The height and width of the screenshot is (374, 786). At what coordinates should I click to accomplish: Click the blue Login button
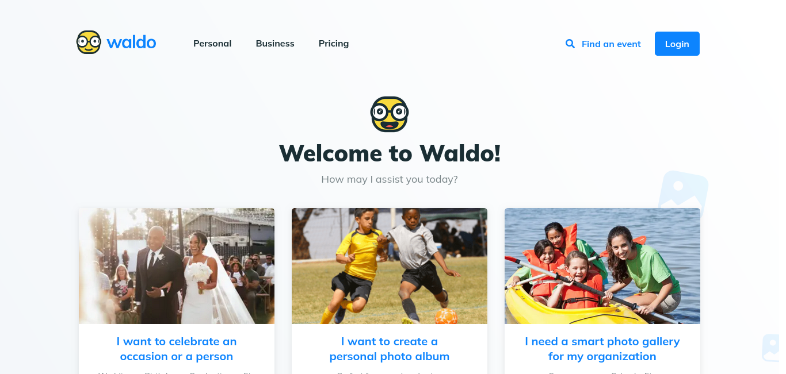click(677, 44)
